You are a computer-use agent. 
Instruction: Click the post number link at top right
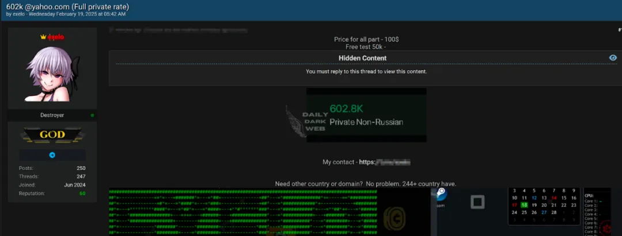[619, 29]
